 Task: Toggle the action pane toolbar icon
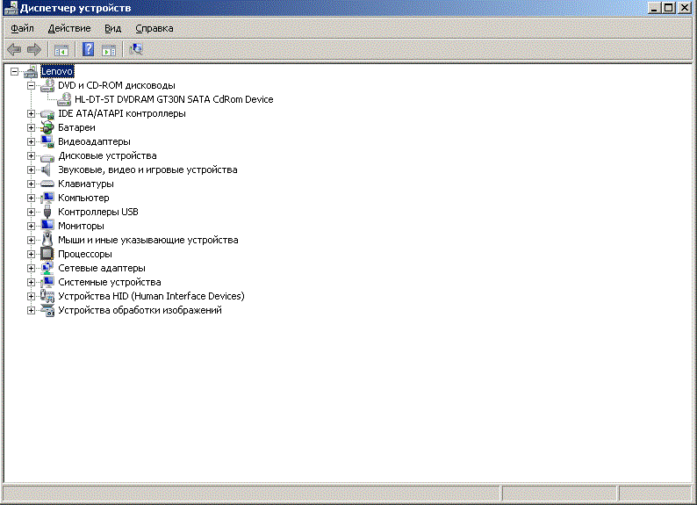[109, 50]
